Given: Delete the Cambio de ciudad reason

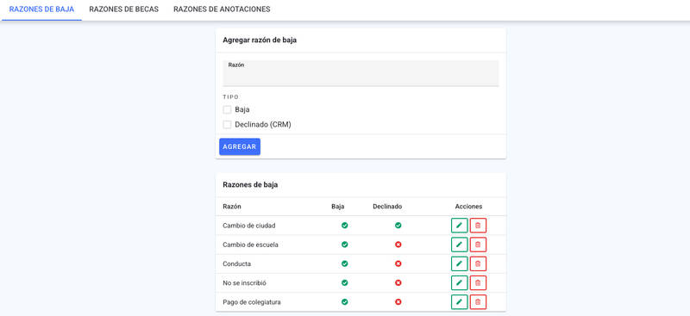Looking at the screenshot, I should tap(478, 226).
